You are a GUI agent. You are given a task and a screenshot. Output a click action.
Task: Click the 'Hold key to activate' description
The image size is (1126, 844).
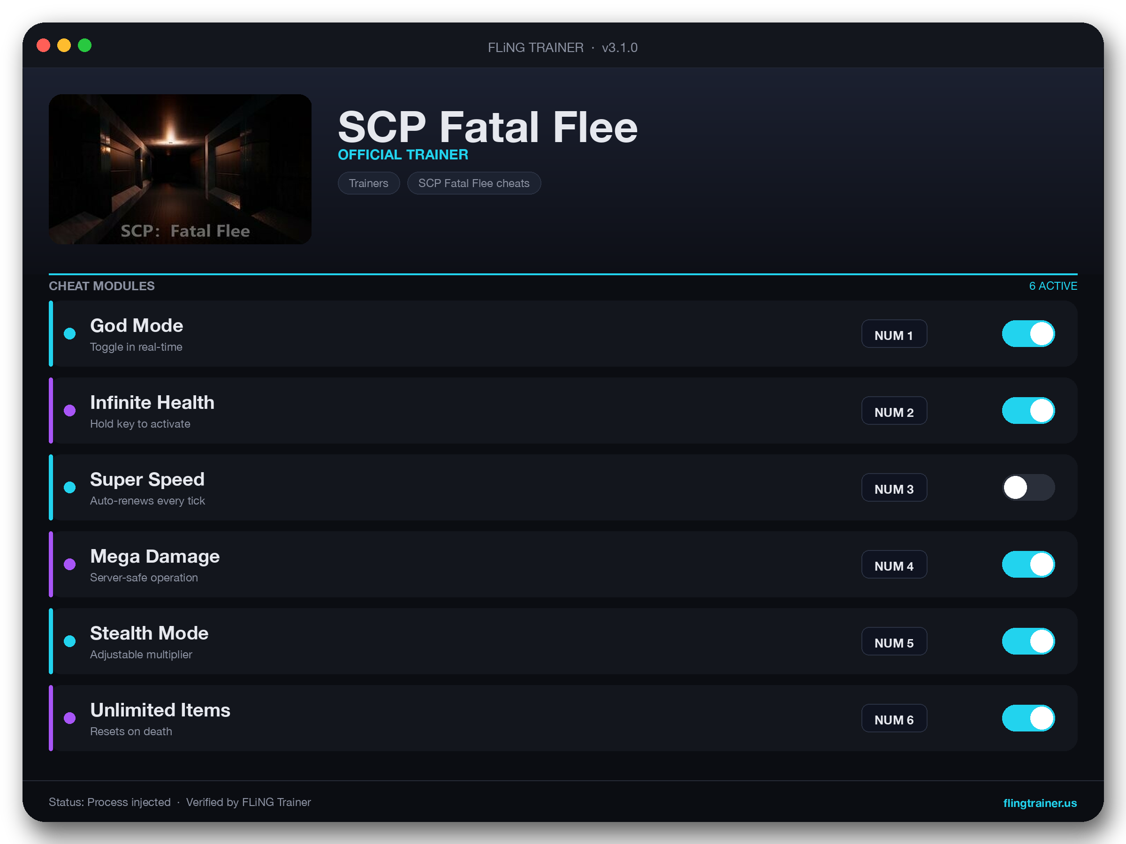point(140,424)
